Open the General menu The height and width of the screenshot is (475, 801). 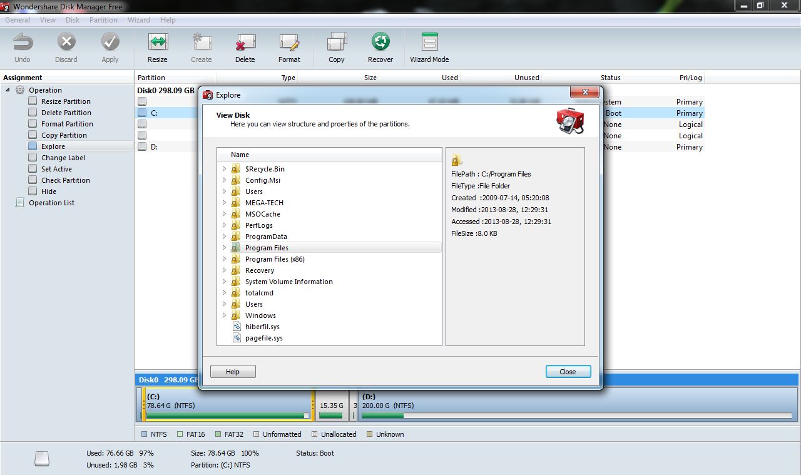point(18,20)
